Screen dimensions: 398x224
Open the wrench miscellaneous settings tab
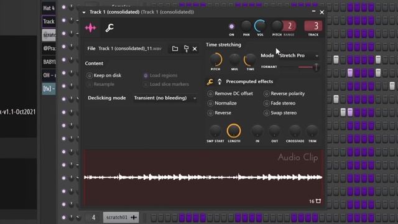pyautogui.click(x=109, y=27)
